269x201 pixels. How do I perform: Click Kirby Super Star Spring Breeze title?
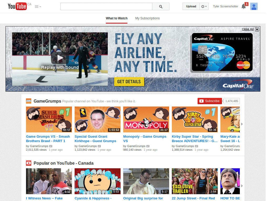195,139
